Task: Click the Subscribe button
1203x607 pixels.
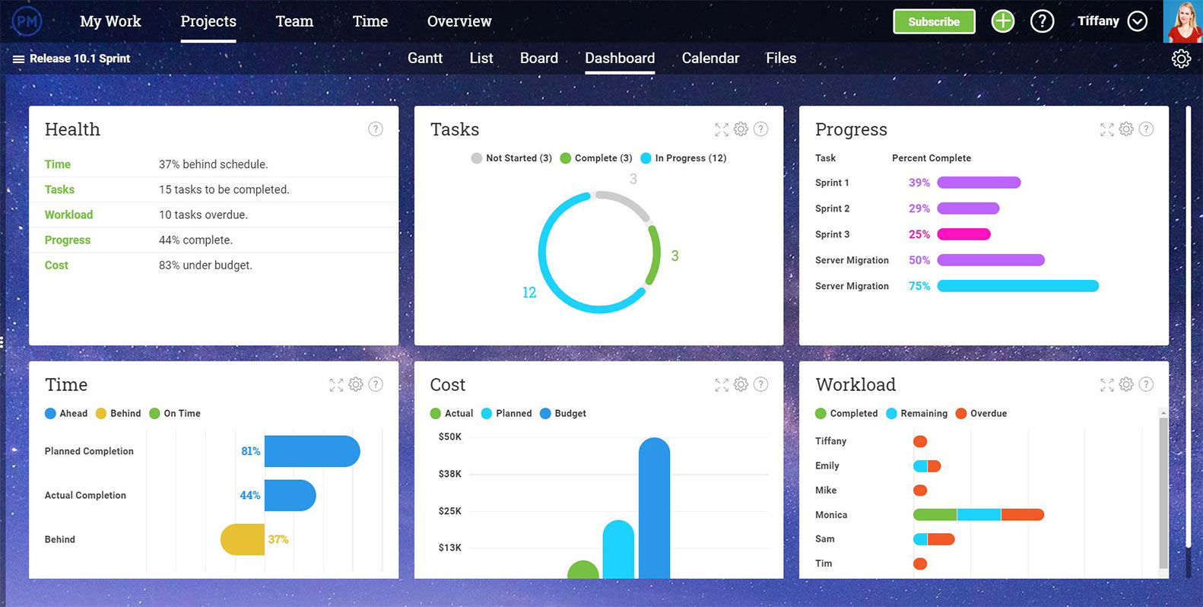Action: click(x=934, y=21)
